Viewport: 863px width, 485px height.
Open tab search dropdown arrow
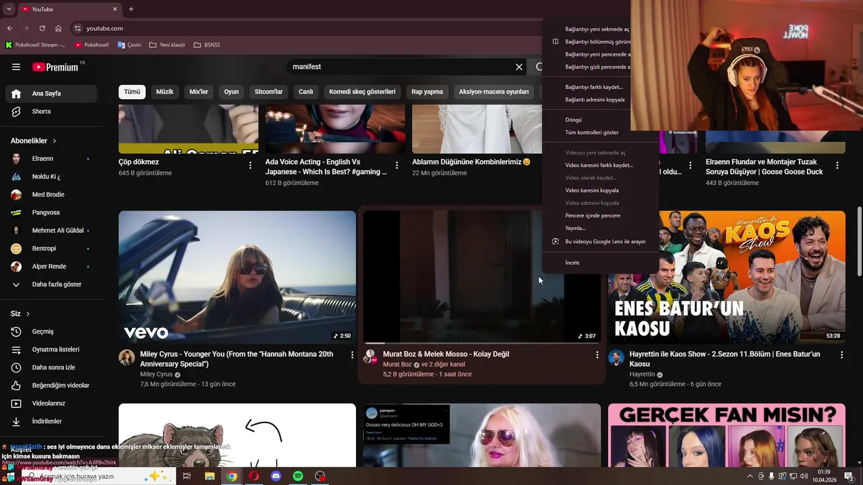(9, 9)
